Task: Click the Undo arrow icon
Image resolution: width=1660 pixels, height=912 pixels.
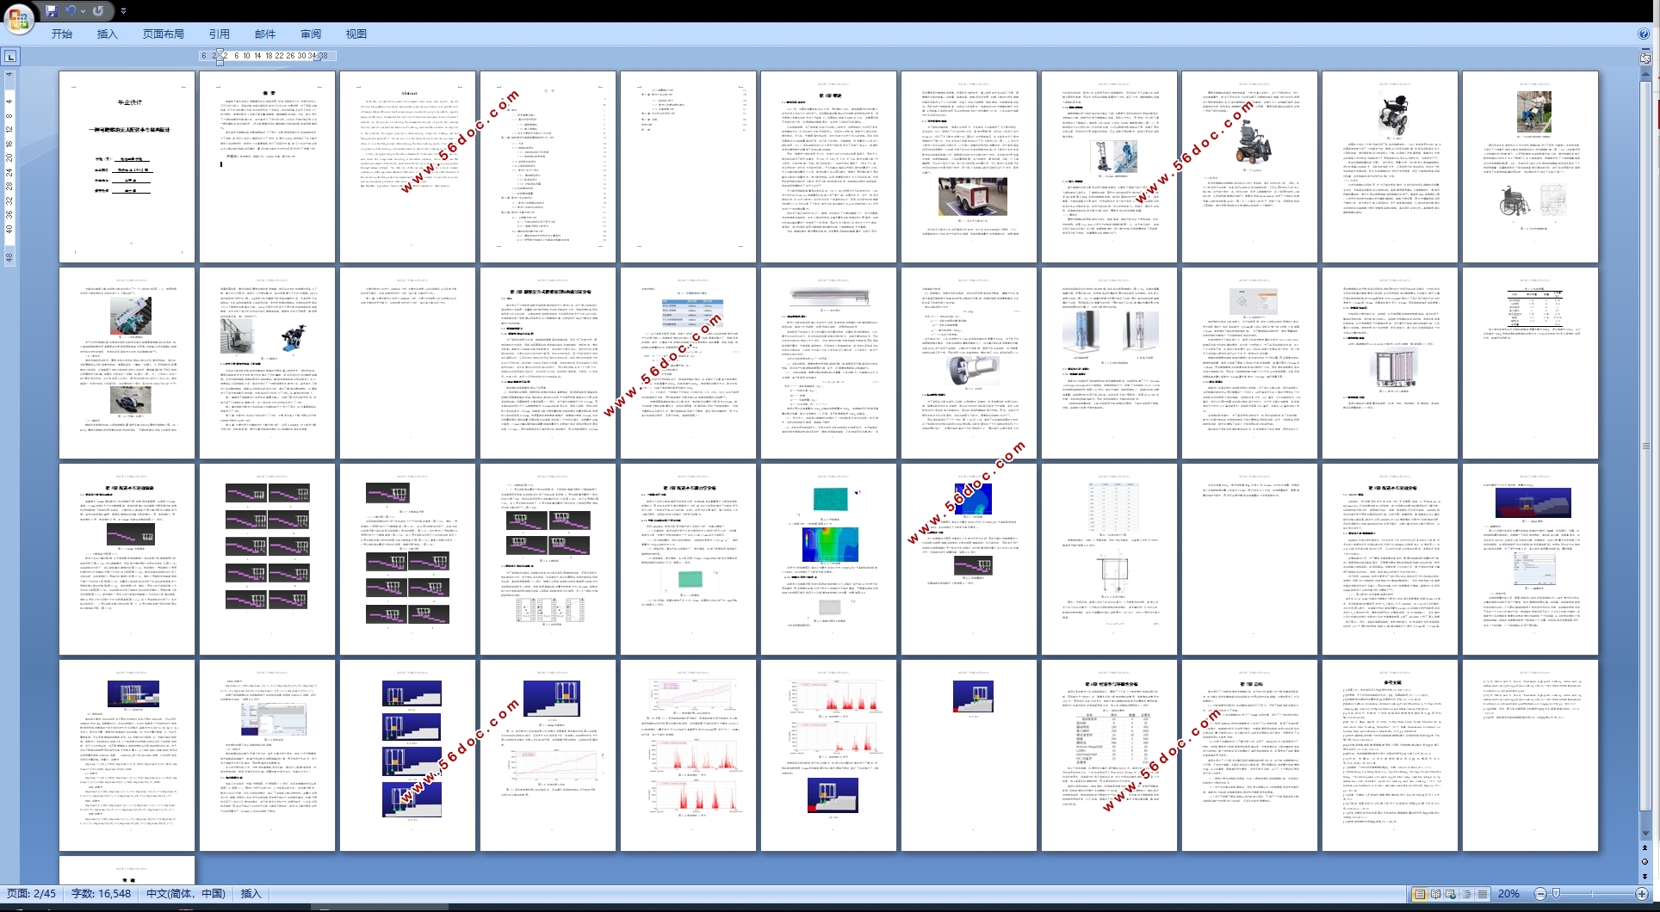Action: (x=71, y=11)
